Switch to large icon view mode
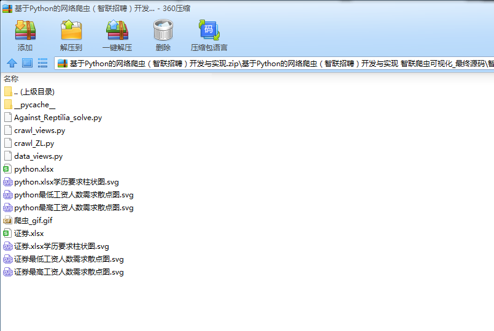 [28, 63]
